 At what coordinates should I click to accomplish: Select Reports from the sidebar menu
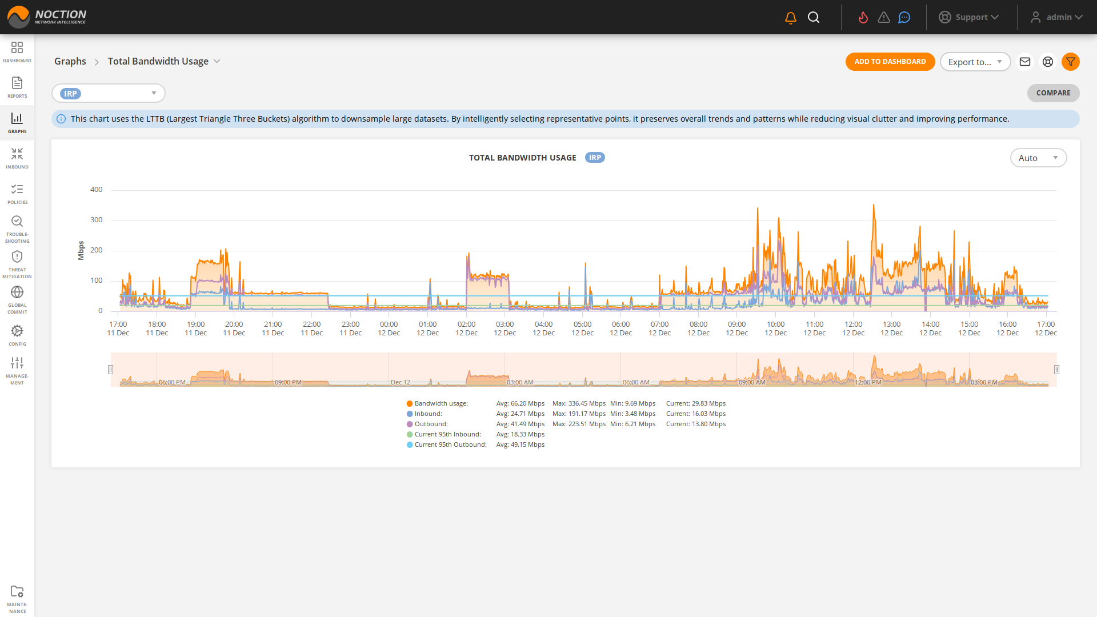[x=17, y=87]
